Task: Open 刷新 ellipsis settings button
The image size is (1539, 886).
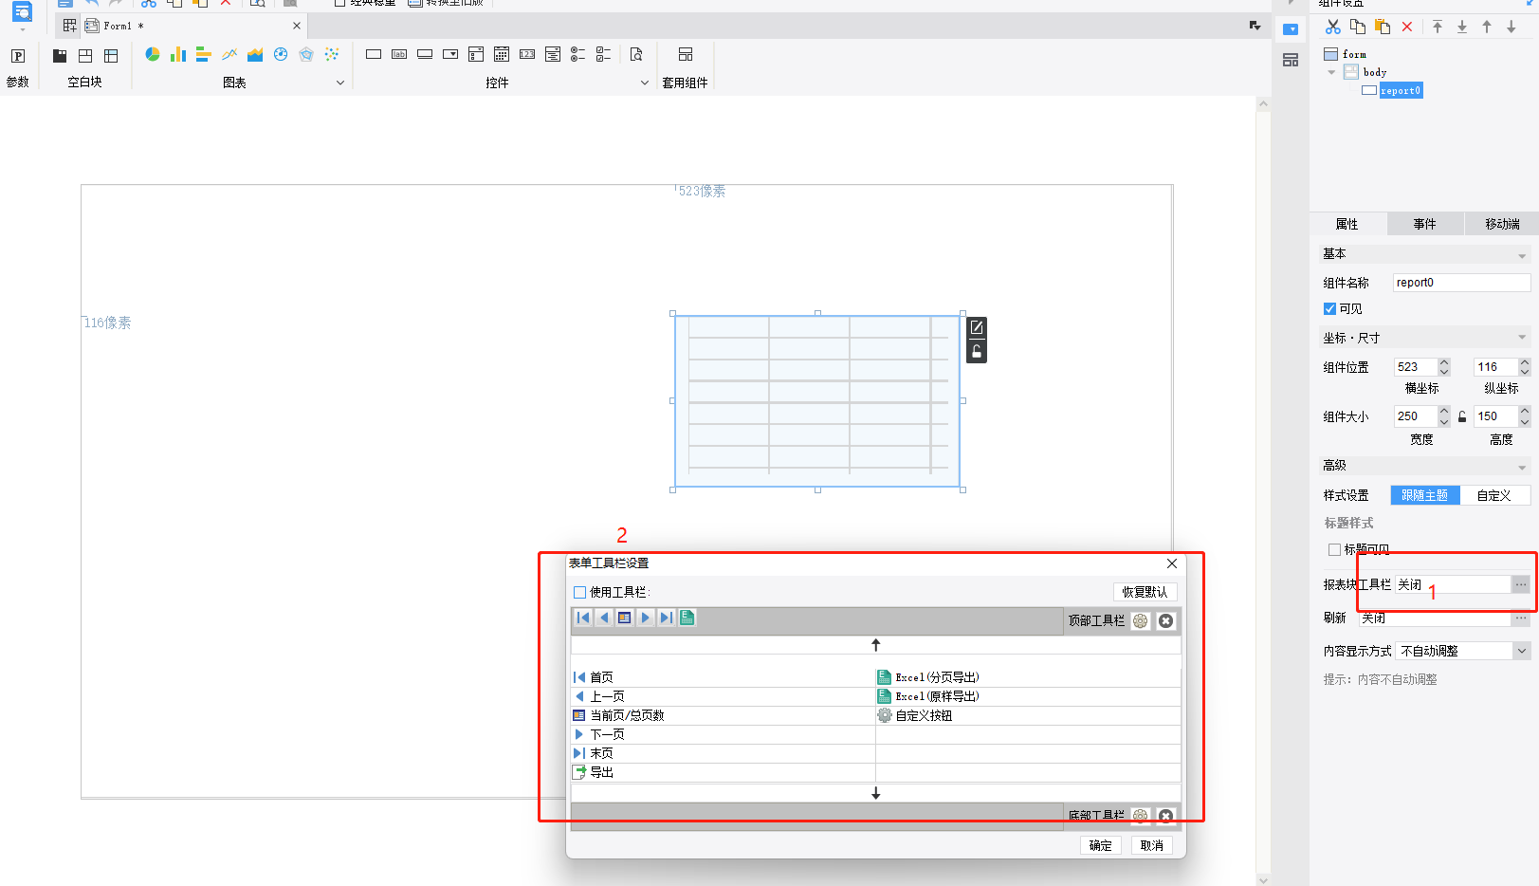Action: coord(1521,618)
